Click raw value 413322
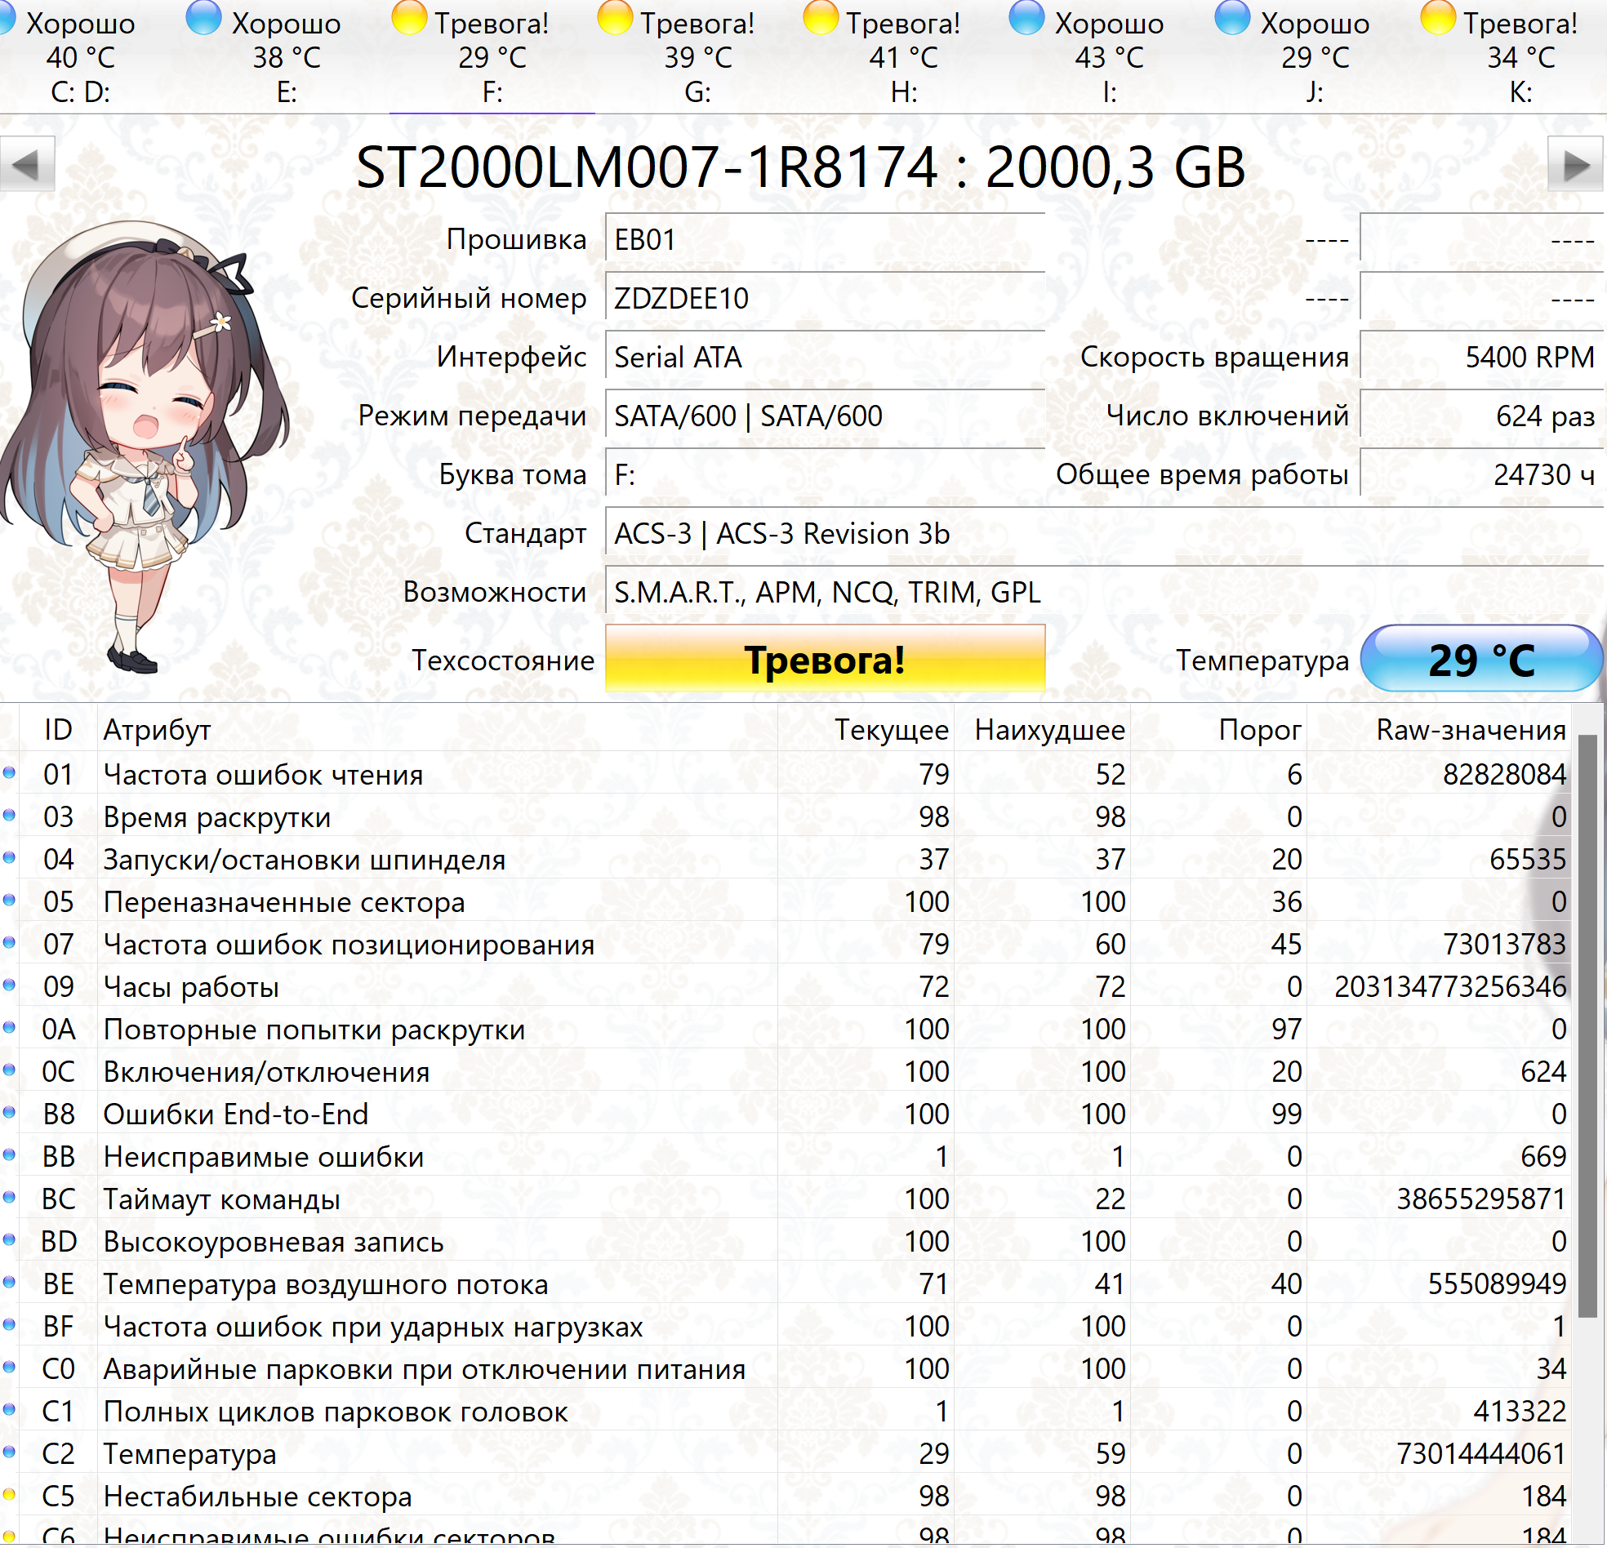The image size is (1607, 1548). tap(1520, 1412)
